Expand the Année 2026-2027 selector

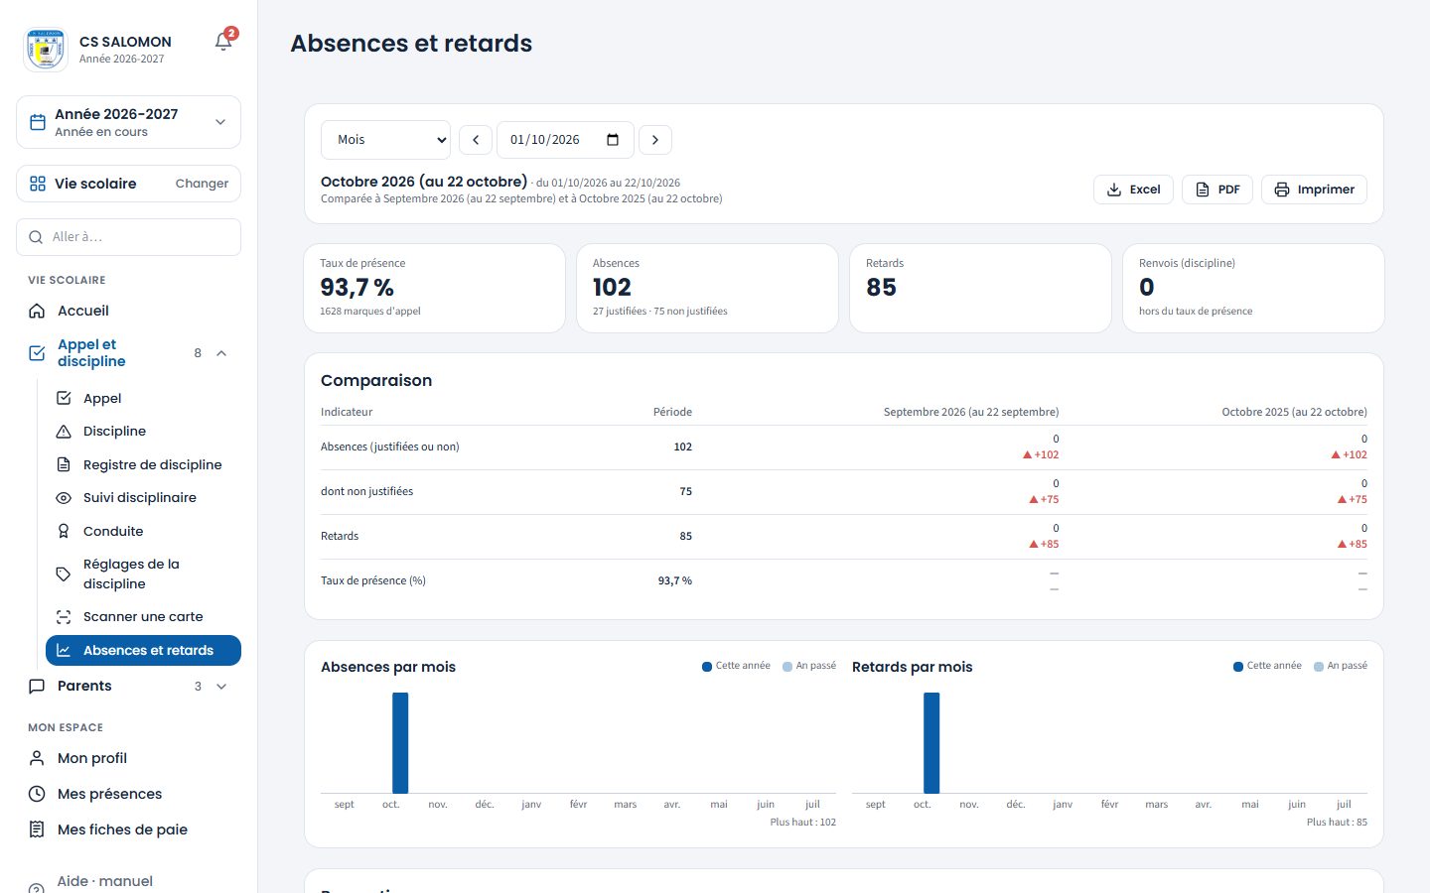128,122
